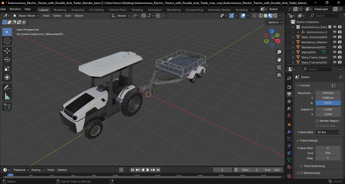
Task: Select the Measure tool
Action: 7,97
